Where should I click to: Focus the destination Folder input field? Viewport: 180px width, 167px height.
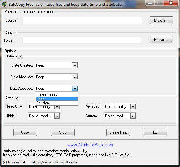pyautogui.click(x=82, y=40)
